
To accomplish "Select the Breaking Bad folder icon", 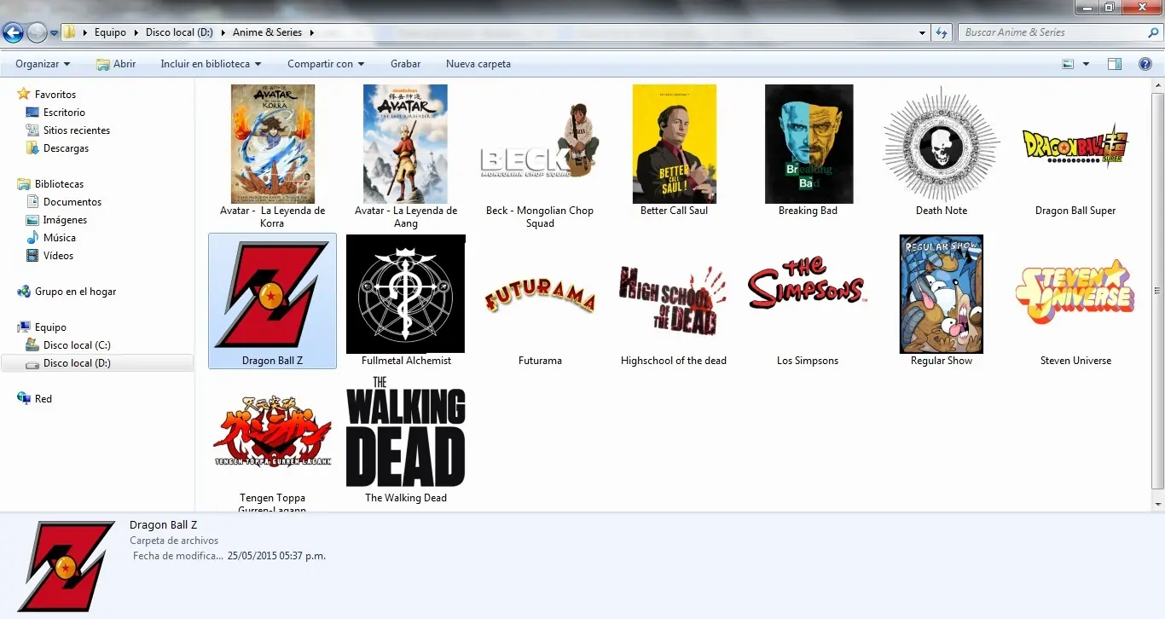I will click(809, 144).
